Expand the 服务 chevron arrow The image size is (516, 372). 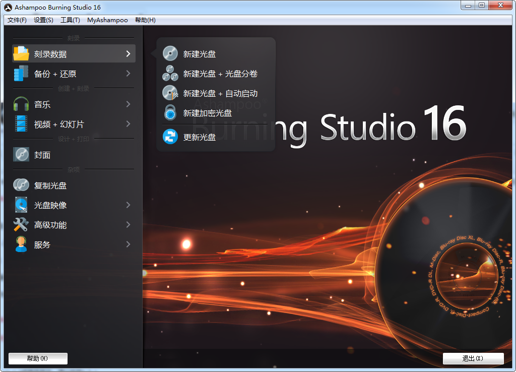click(x=128, y=244)
